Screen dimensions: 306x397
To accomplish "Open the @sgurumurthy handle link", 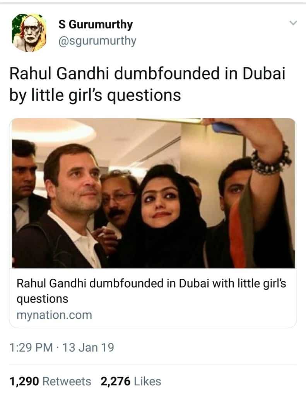I will pyautogui.click(x=97, y=41).
